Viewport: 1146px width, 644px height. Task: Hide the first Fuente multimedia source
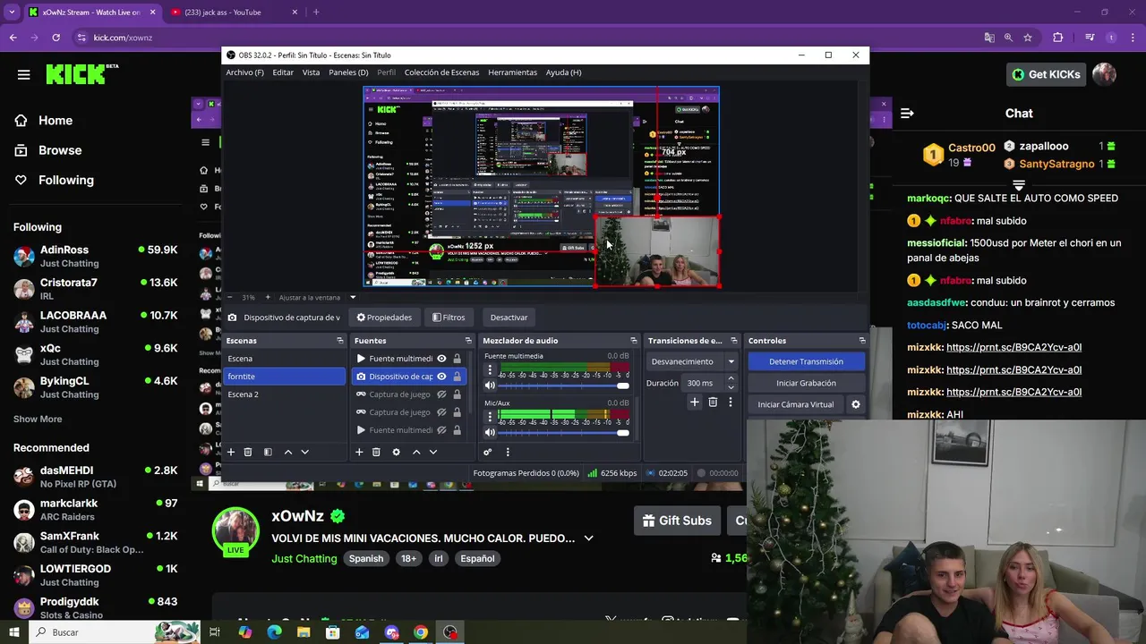click(441, 359)
